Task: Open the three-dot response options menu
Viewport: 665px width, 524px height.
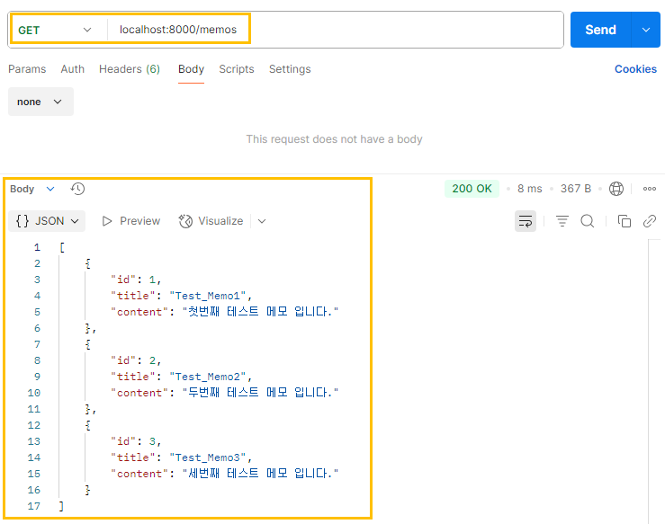Action: coord(650,189)
